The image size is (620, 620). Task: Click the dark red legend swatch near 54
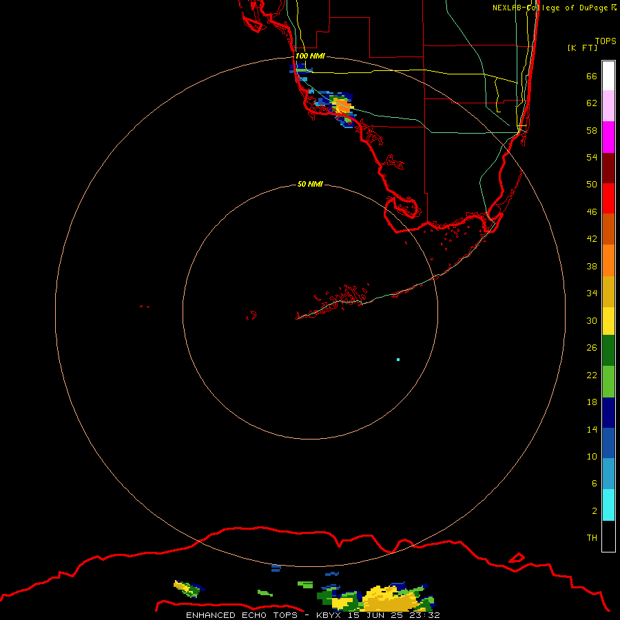[608, 167]
